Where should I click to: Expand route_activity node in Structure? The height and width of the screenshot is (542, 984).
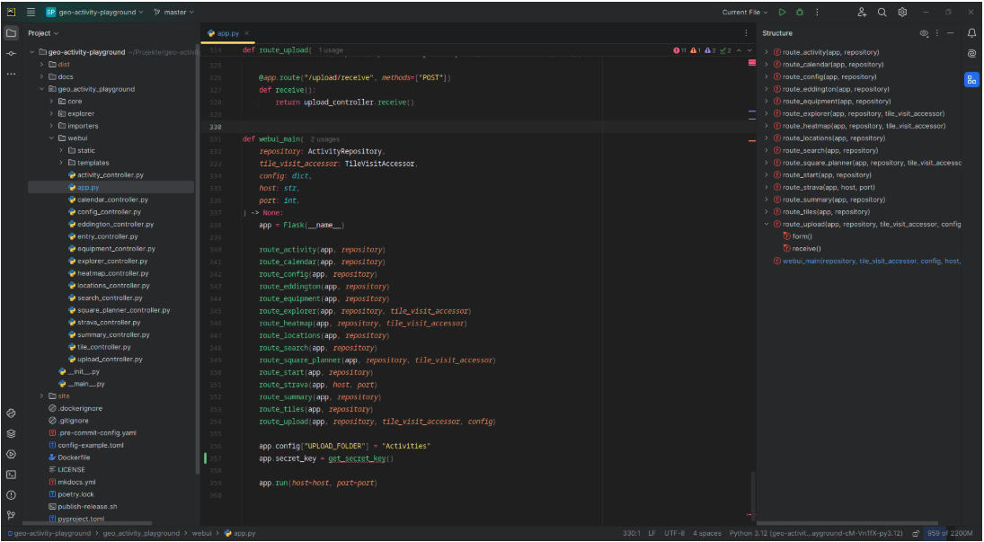tap(767, 52)
